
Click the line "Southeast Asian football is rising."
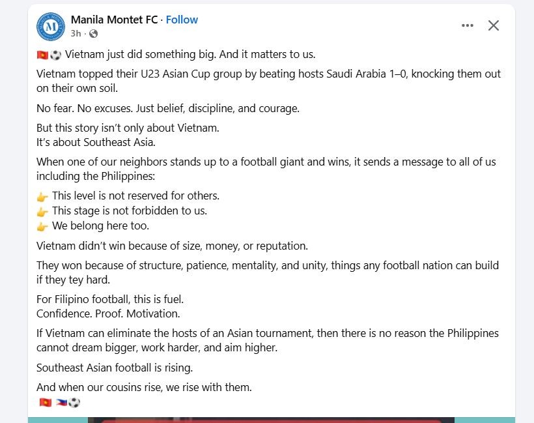coord(115,368)
